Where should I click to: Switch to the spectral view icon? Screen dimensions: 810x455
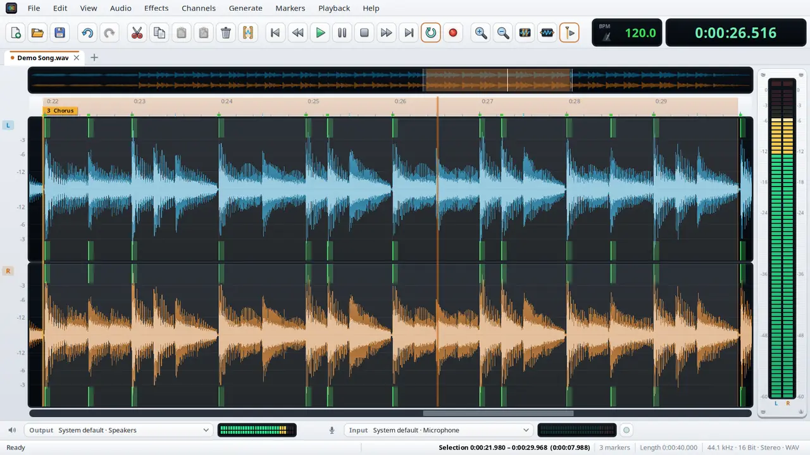coord(525,33)
